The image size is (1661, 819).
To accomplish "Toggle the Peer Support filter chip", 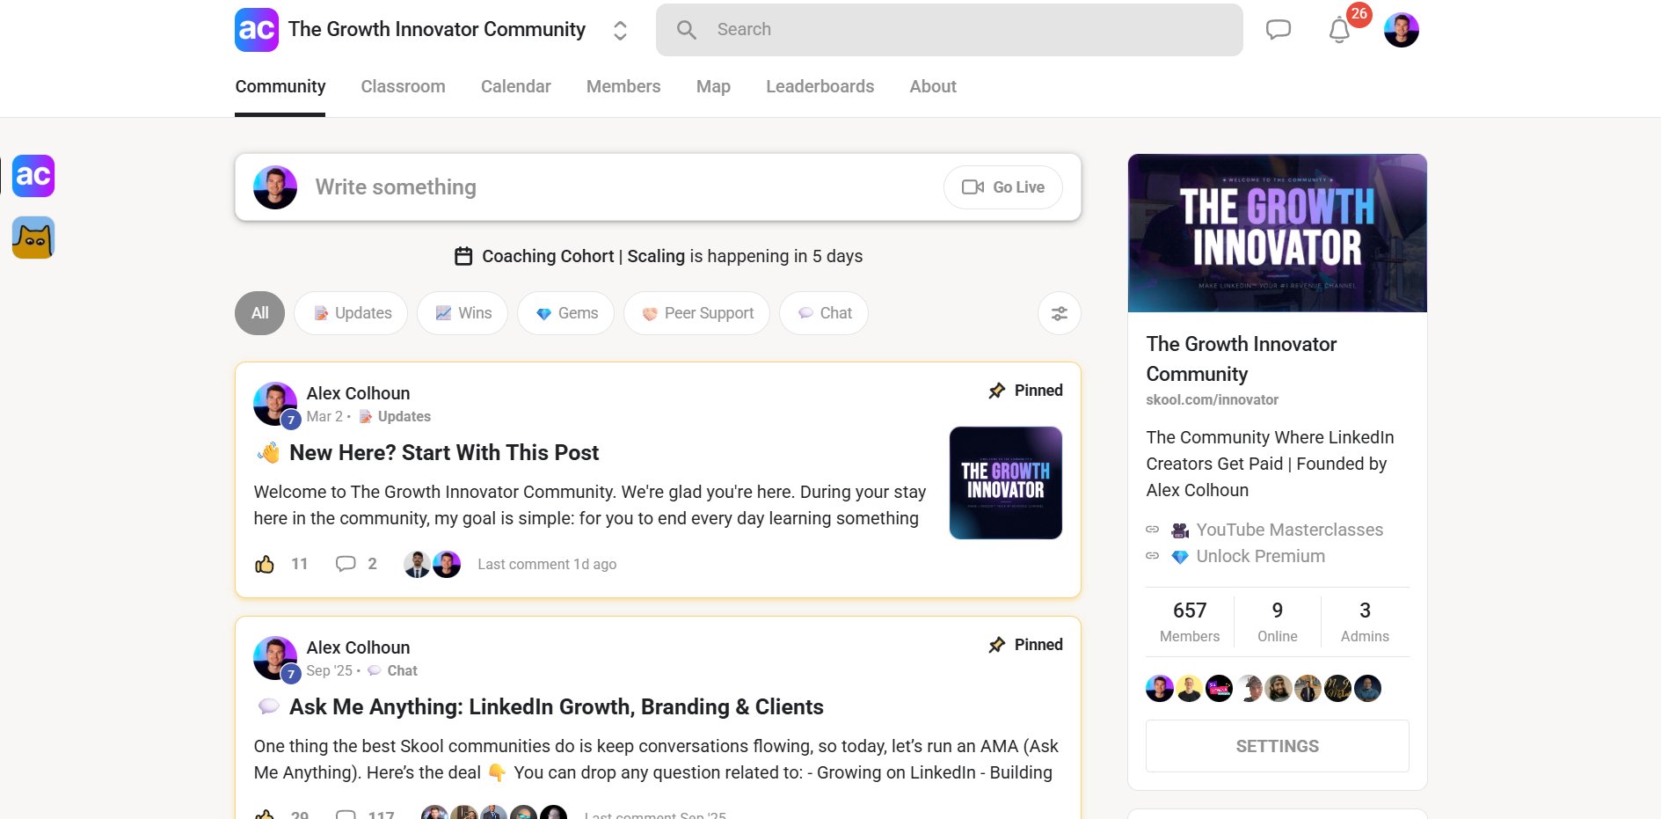I will coord(696,313).
